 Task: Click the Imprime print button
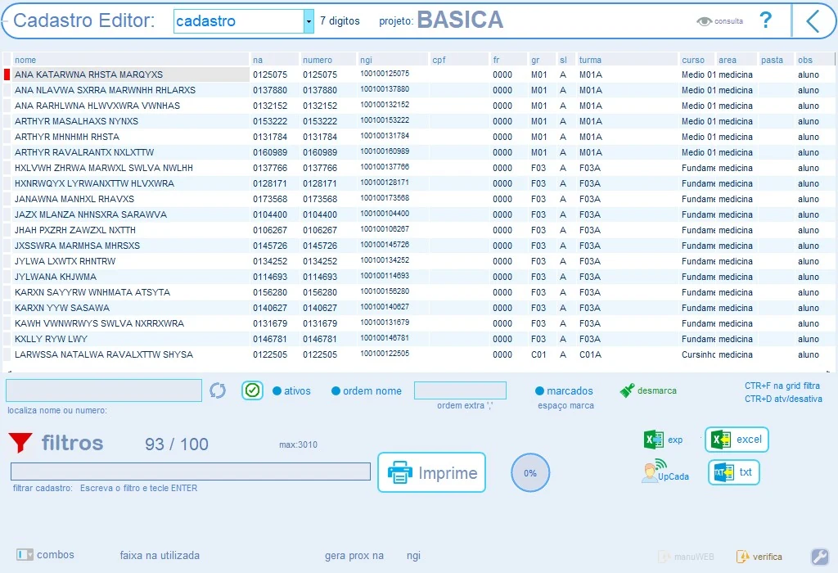pyautogui.click(x=432, y=472)
